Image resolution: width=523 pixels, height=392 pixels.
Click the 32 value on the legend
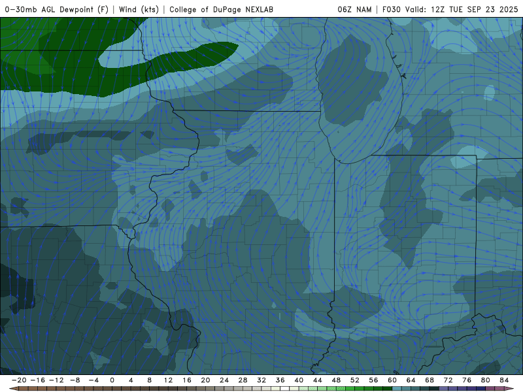(261, 380)
